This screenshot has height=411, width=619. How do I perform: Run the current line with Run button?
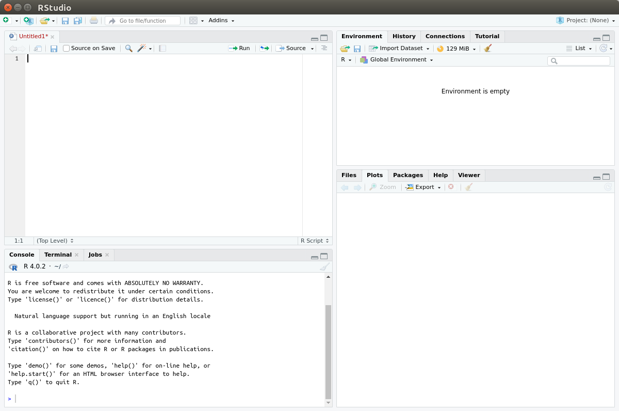tap(239, 49)
